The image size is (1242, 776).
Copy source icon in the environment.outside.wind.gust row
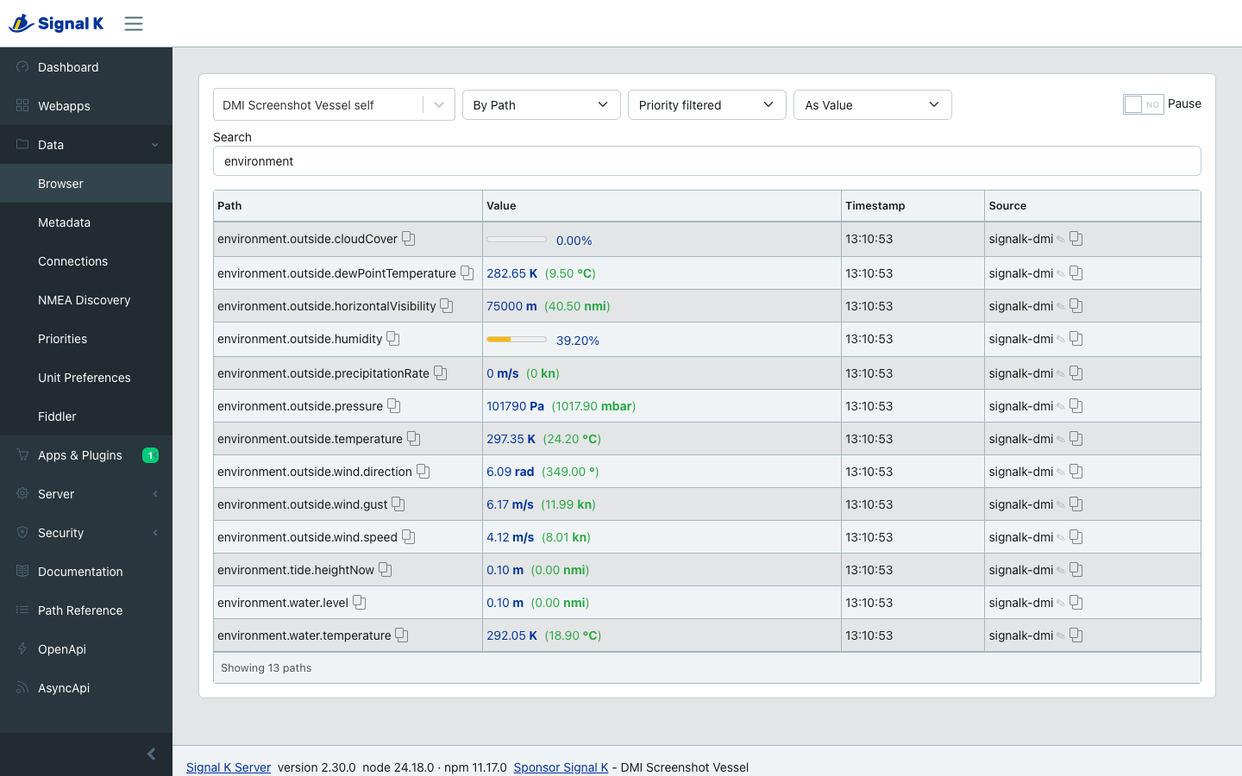1076,504
